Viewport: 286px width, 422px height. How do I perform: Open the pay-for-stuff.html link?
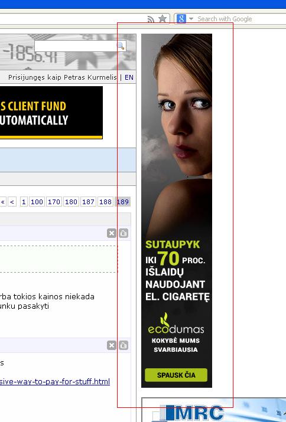[55, 382]
